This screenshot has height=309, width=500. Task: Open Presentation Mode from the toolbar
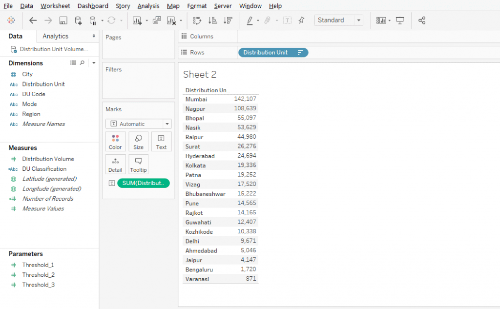399,21
